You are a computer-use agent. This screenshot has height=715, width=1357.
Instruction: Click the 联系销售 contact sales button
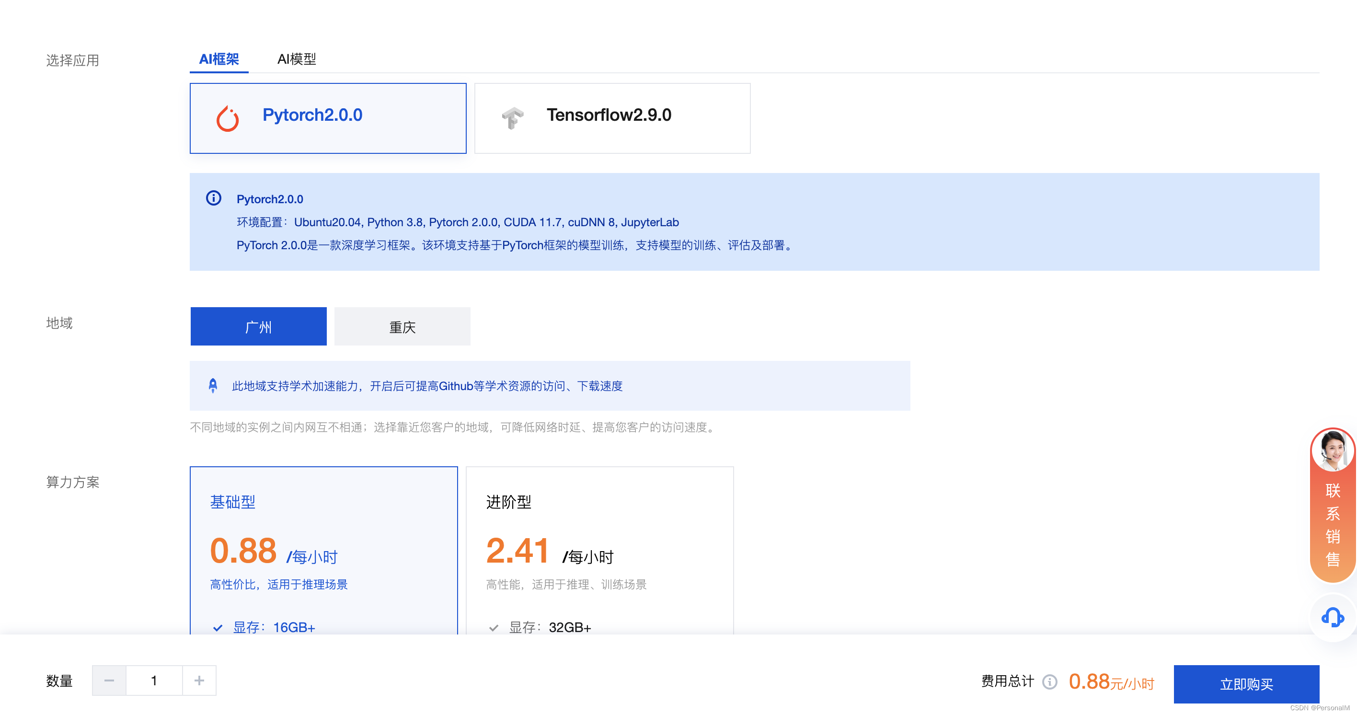coord(1332,524)
